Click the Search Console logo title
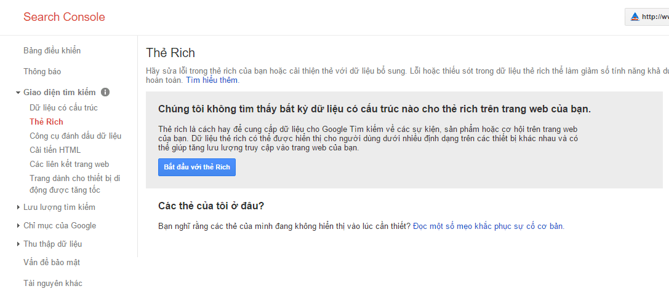This screenshot has height=294, width=669. pyautogui.click(x=64, y=17)
